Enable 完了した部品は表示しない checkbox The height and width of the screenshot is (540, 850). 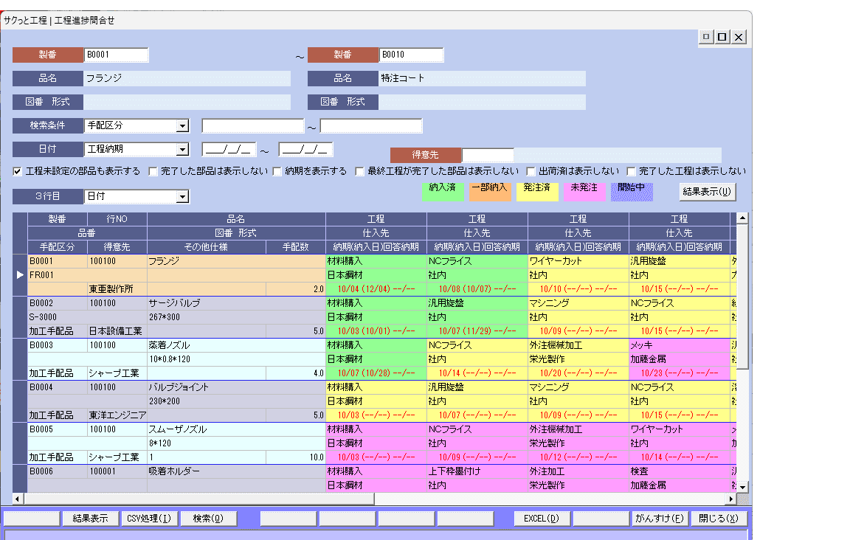point(153,171)
